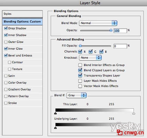This screenshot has width=147, height=138.
Task: Click the Fill Opacity slider handle
Action: coord(80,46)
